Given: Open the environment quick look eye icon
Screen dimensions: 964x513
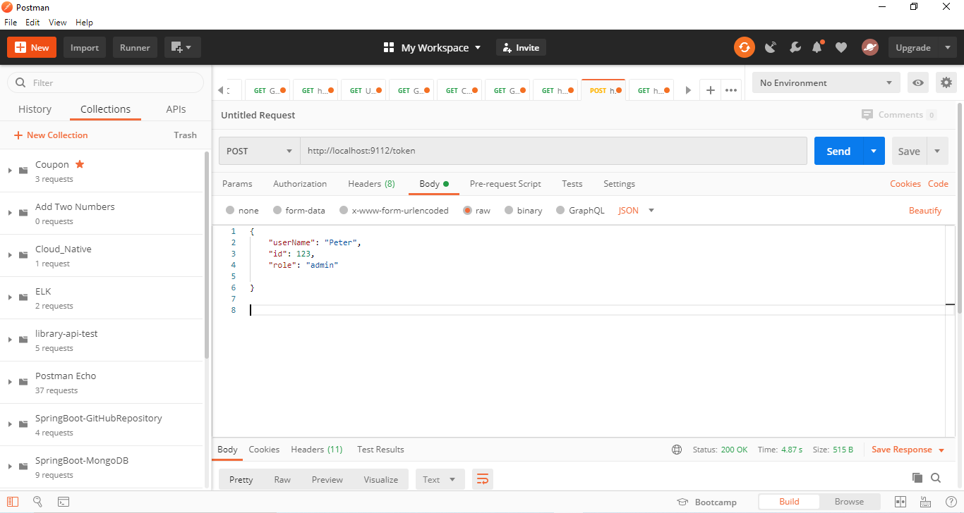Looking at the screenshot, I should 917,82.
